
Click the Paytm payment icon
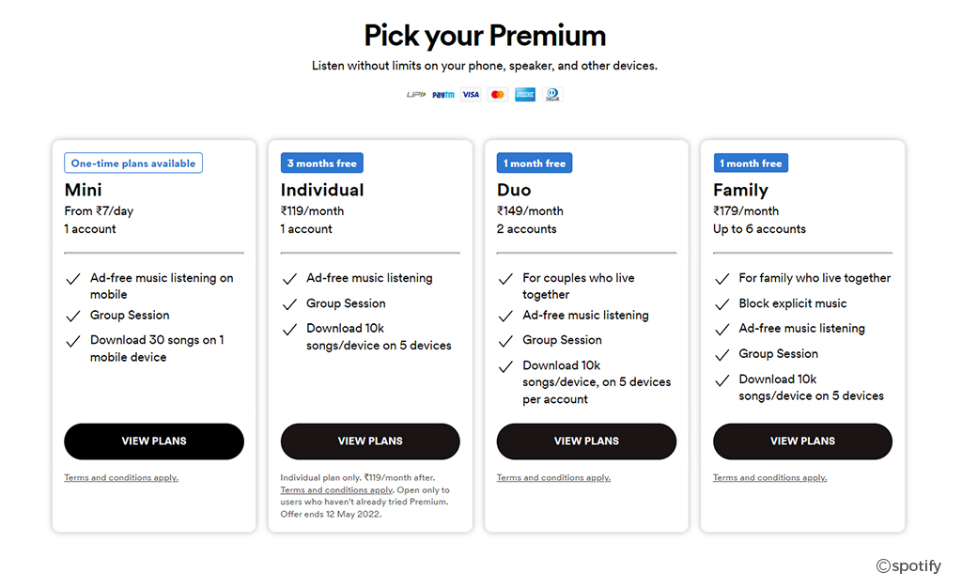[443, 95]
